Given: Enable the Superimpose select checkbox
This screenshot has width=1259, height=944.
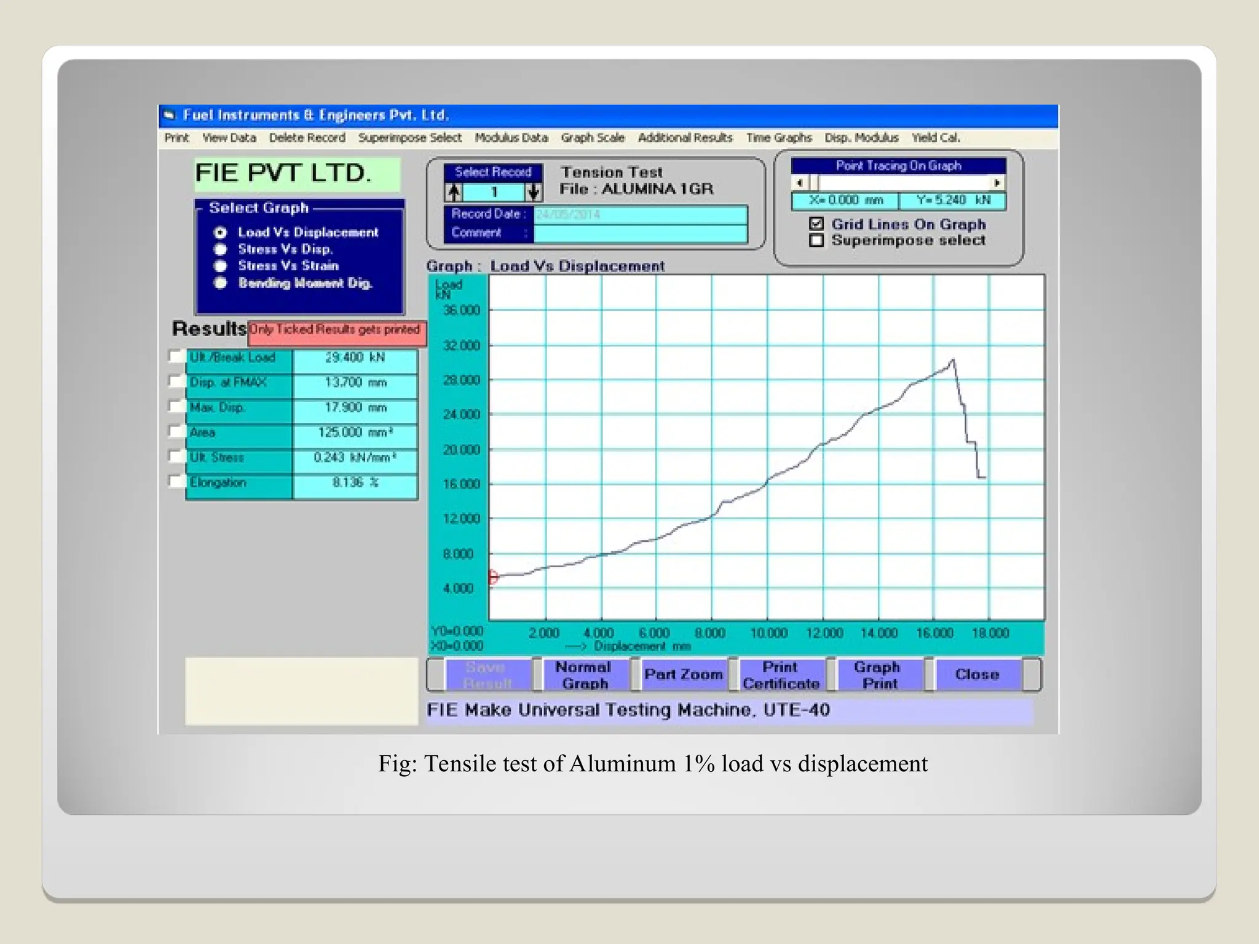Looking at the screenshot, I should pyautogui.click(x=816, y=240).
